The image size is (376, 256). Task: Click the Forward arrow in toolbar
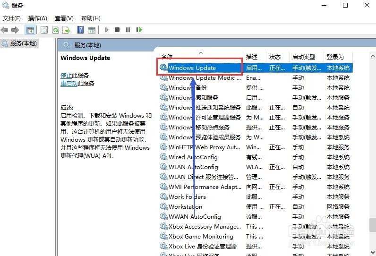click(x=15, y=30)
